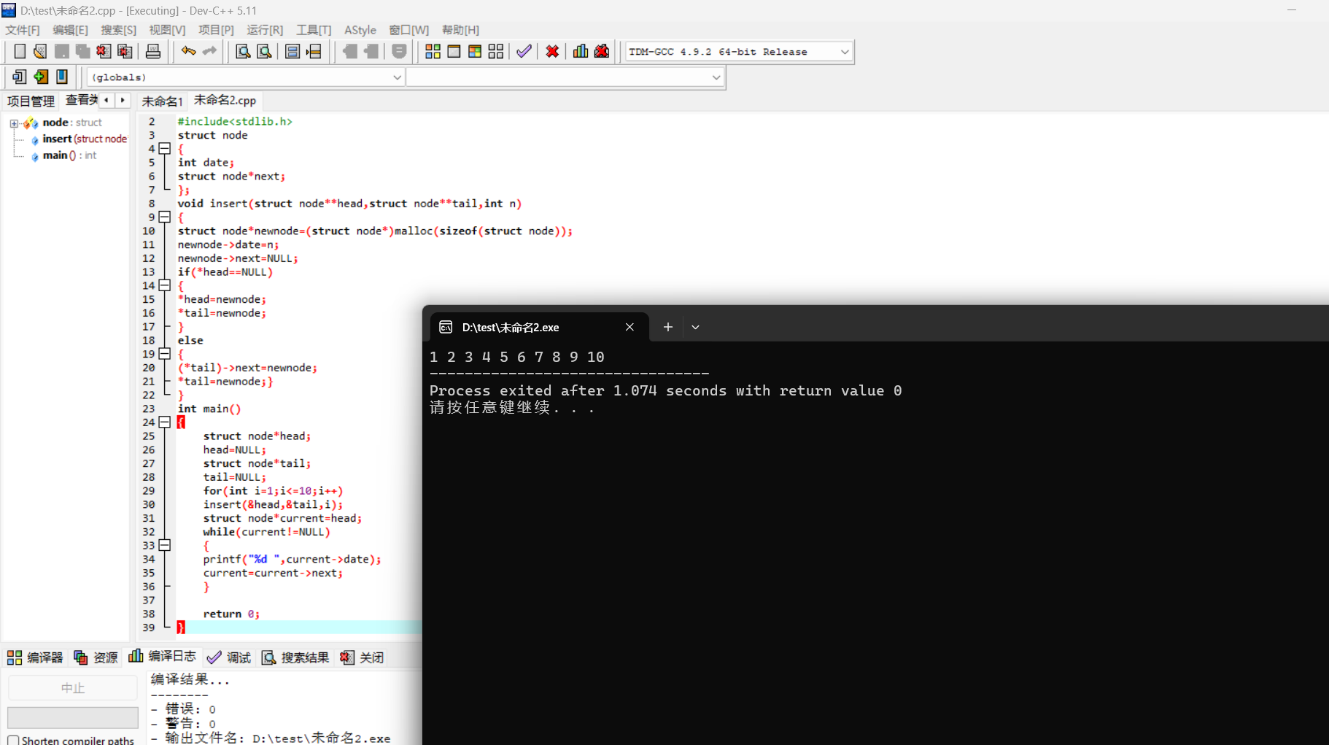This screenshot has height=745, width=1329.
Task: Open profile analysis bar chart icon
Action: point(581,51)
